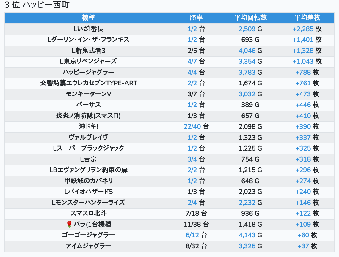Click the 4,143 G average spins value
The width and height of the screenshot is (339, 257).
[247, 235]
